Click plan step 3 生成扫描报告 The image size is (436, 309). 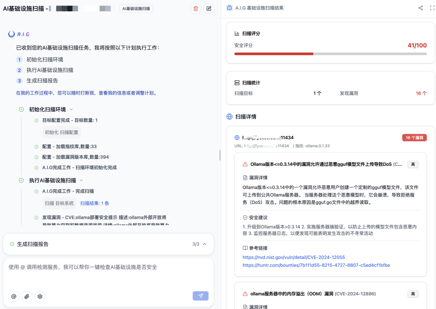[37, 81]
